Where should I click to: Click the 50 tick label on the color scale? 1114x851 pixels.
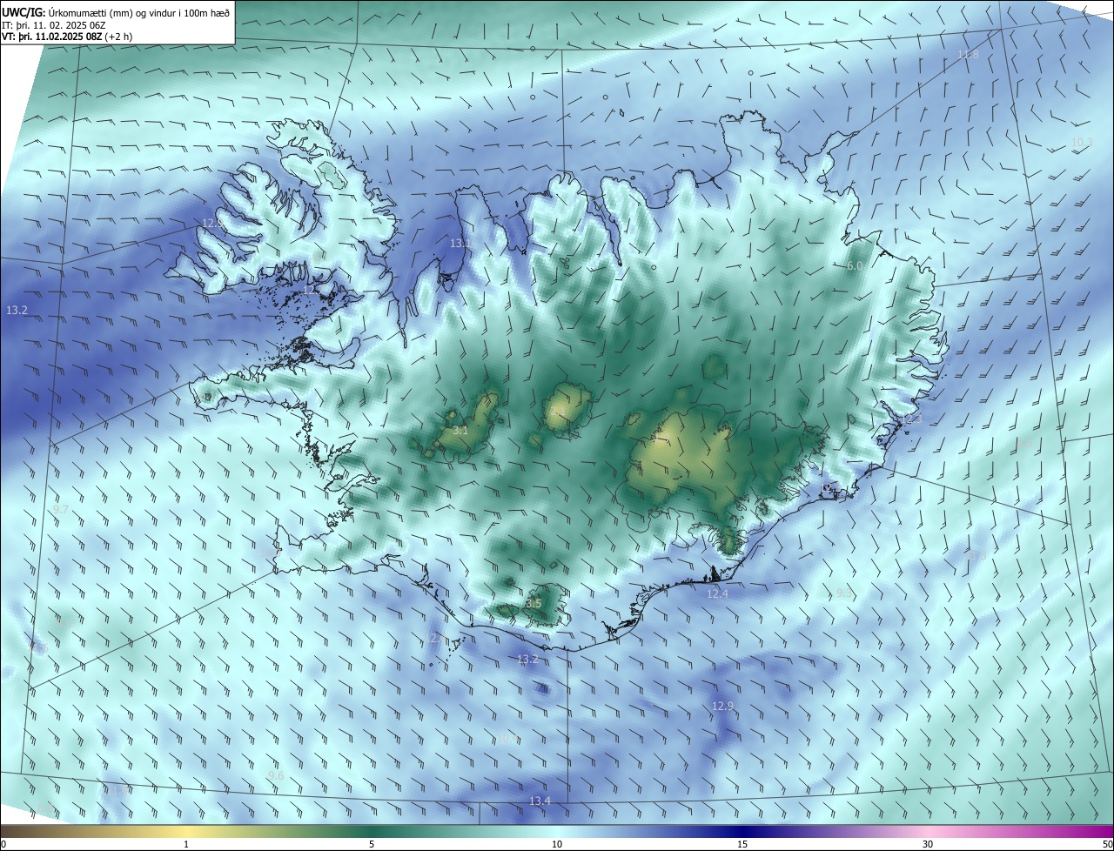coord(1107,844)
